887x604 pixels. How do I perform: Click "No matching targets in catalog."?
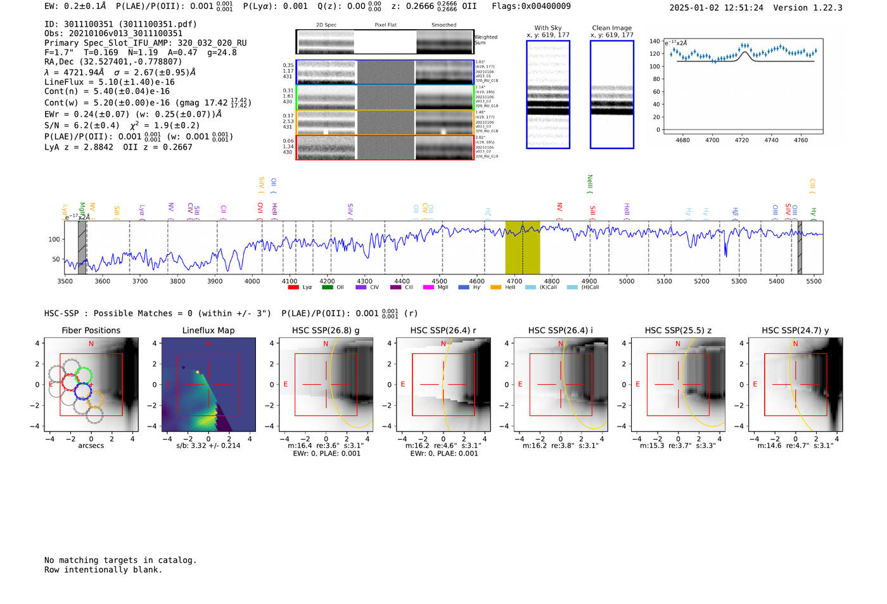120,560
